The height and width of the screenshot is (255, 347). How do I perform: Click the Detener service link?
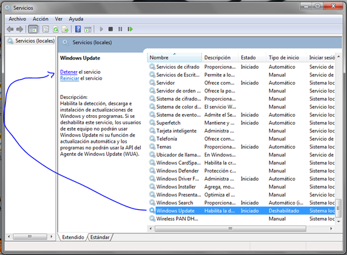pos(69,72)
